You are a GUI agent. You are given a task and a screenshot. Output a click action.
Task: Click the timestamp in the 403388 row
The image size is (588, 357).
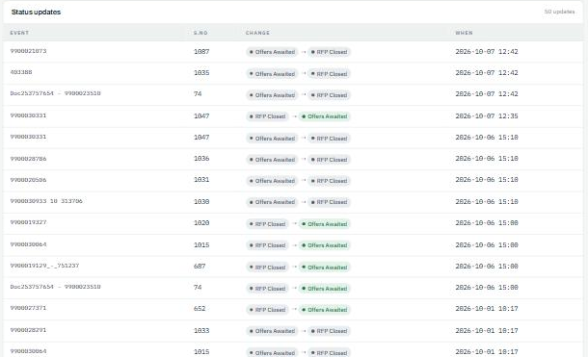tap(487, 72)
